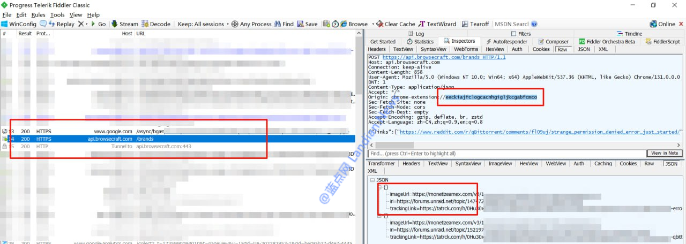Open the Filters tab
686x244 pixels.
(x=520, y=34)
